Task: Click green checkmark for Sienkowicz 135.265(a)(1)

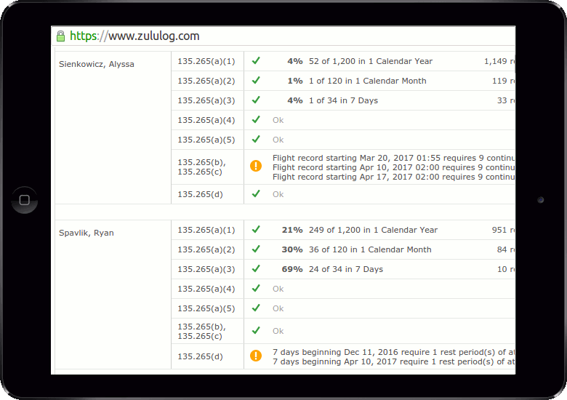Action: pos(256,61)
